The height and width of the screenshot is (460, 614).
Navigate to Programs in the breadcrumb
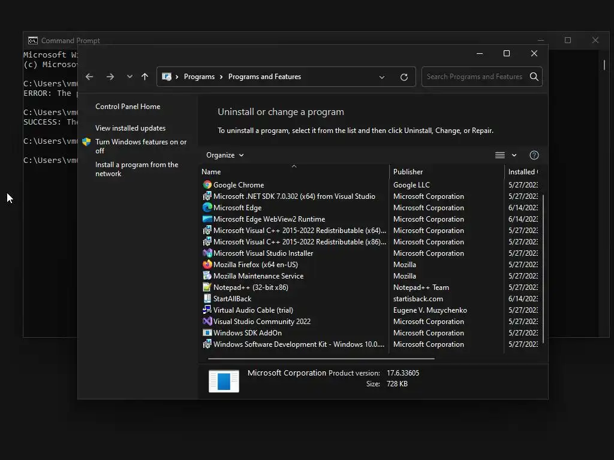coord(199,77)
